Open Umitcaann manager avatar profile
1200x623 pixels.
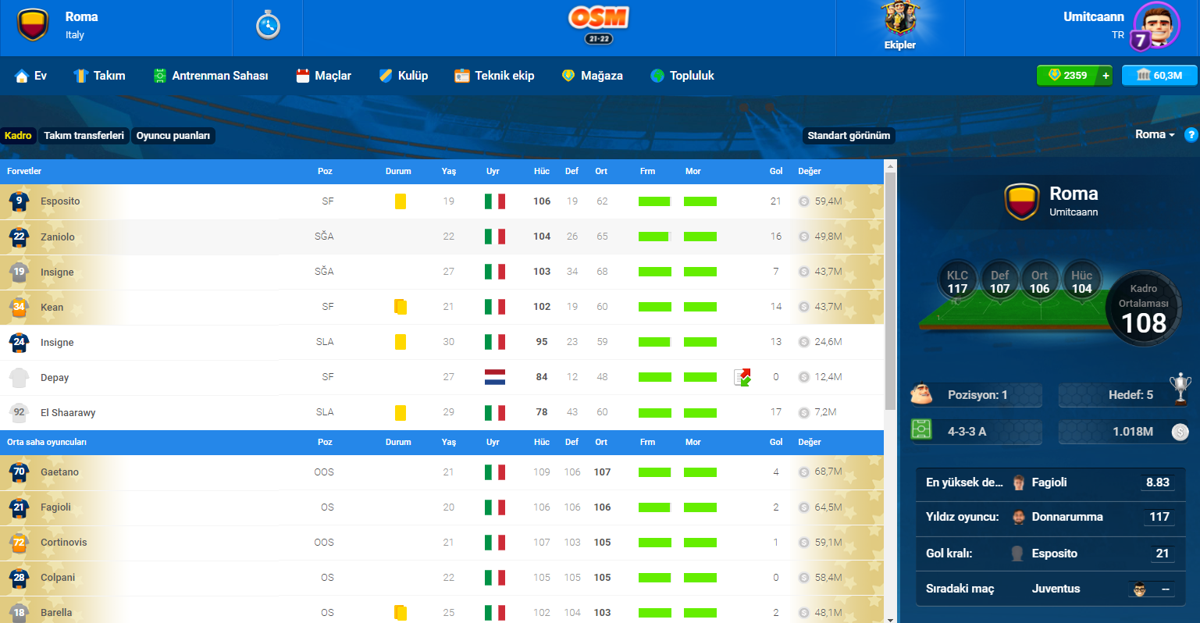pos(1156,26)
